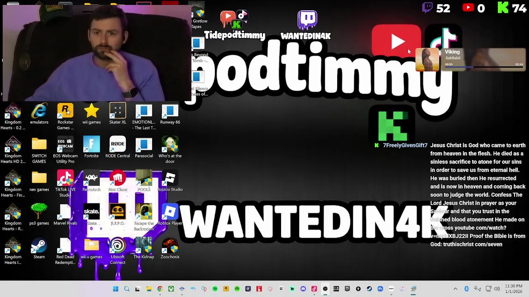
Task: Open the wii games star icon
Action: coord(91,114)
